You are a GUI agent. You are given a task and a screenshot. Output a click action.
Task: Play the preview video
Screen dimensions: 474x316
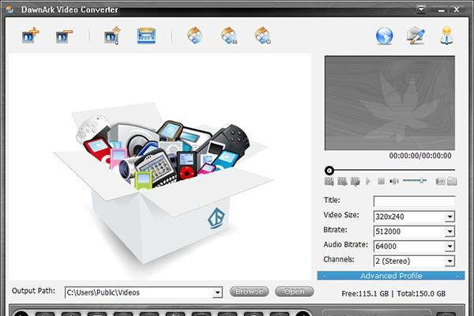(x=368, y=181)
